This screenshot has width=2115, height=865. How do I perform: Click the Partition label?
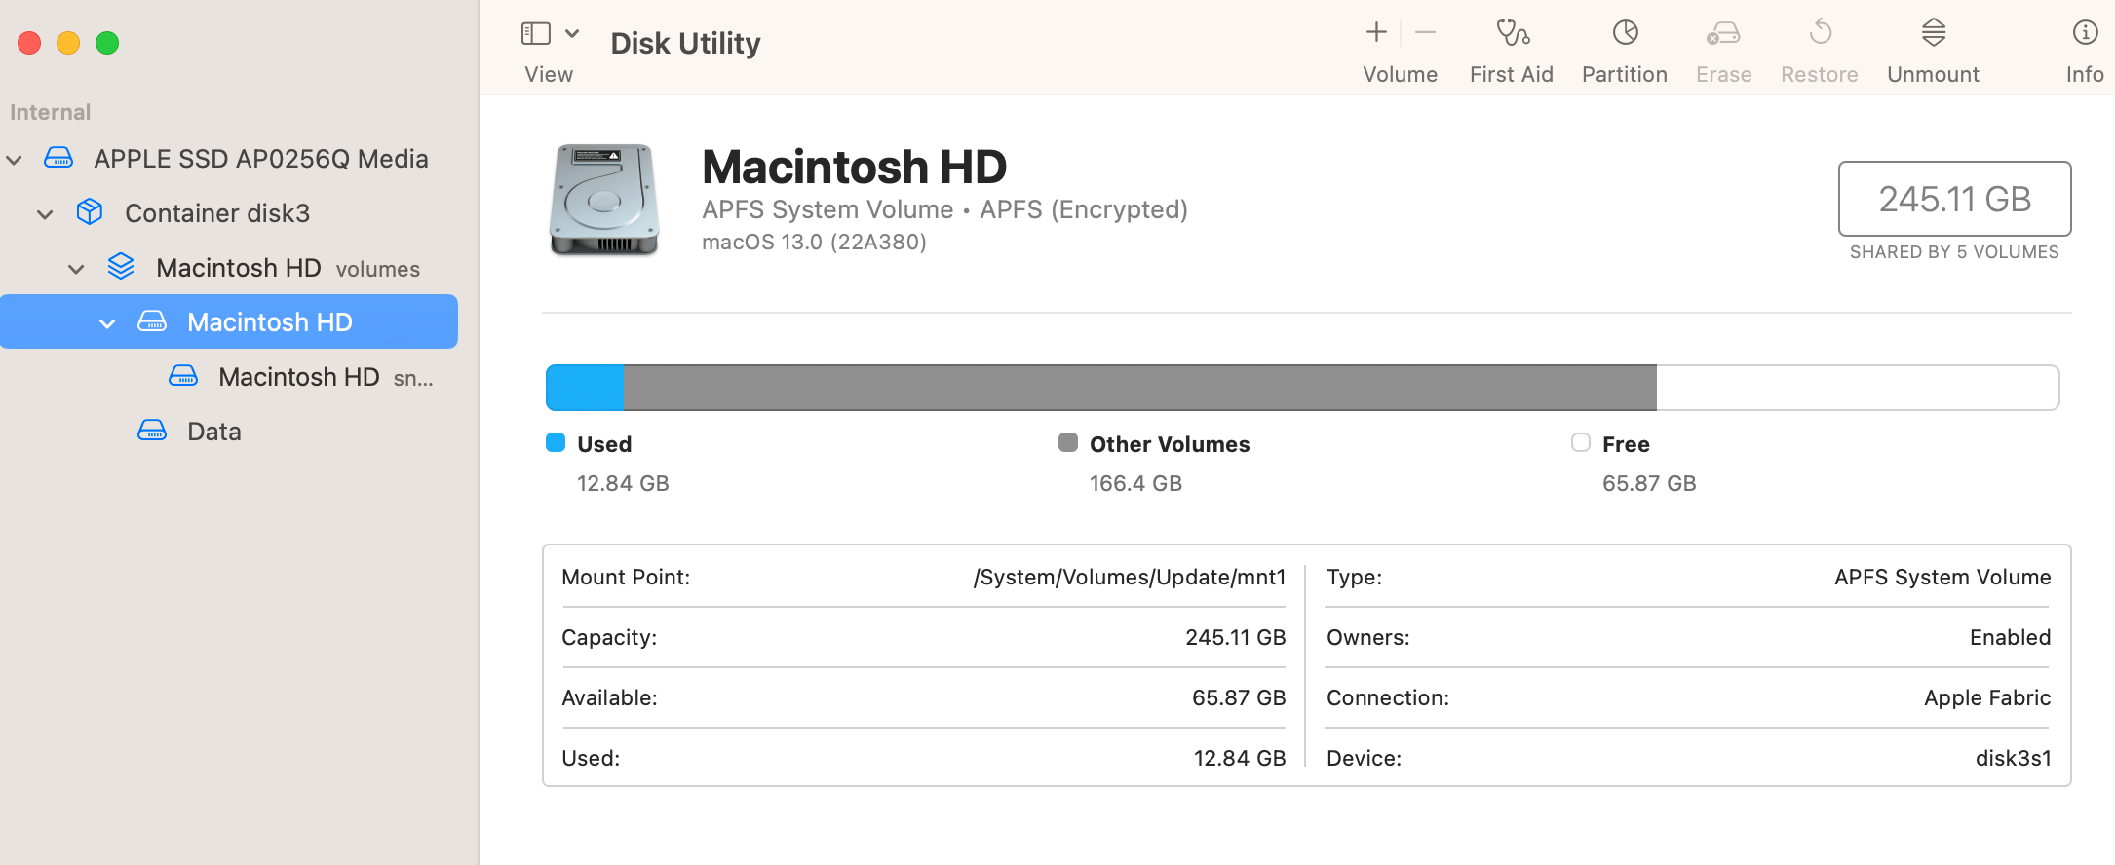(1625, 75)
